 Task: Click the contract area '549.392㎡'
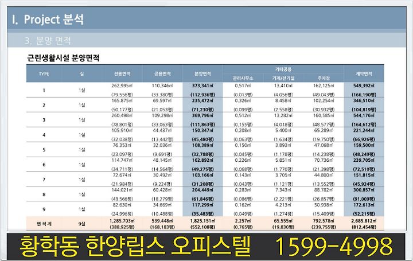364,85
